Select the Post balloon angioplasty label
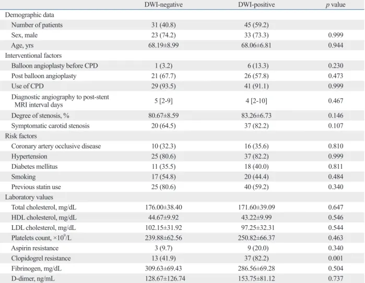The height and width of the screenshot is (283, 365). pyautogui.click(x=44, y=76)
